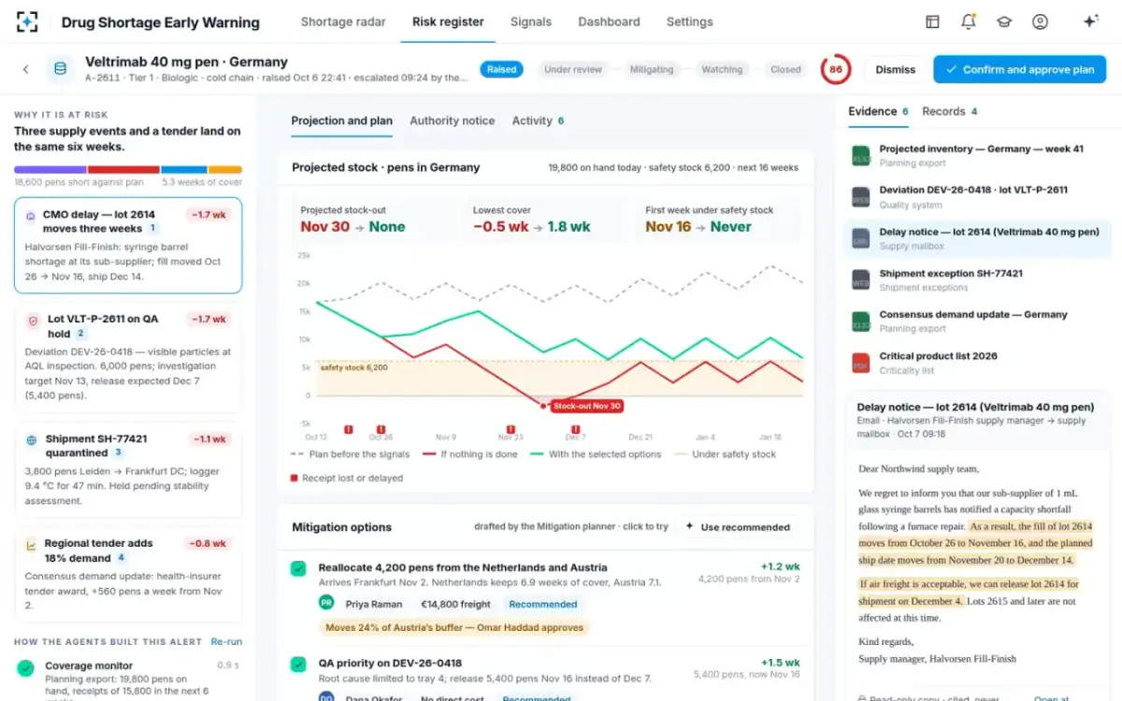Open the Activity tab
Viewport: 1122px width, 701px height.
[539, 121]
